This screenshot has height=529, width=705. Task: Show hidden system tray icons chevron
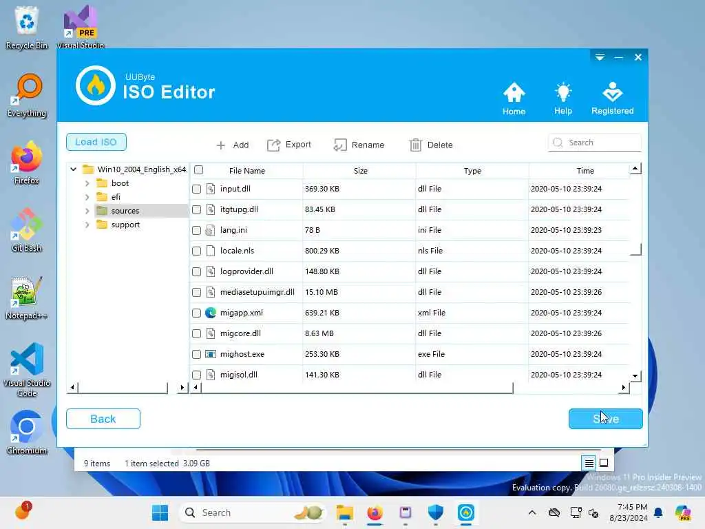(532, 512)
